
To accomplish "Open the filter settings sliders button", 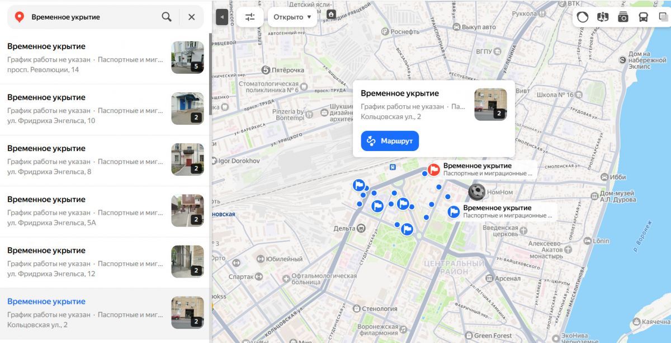I will [250, 17].
